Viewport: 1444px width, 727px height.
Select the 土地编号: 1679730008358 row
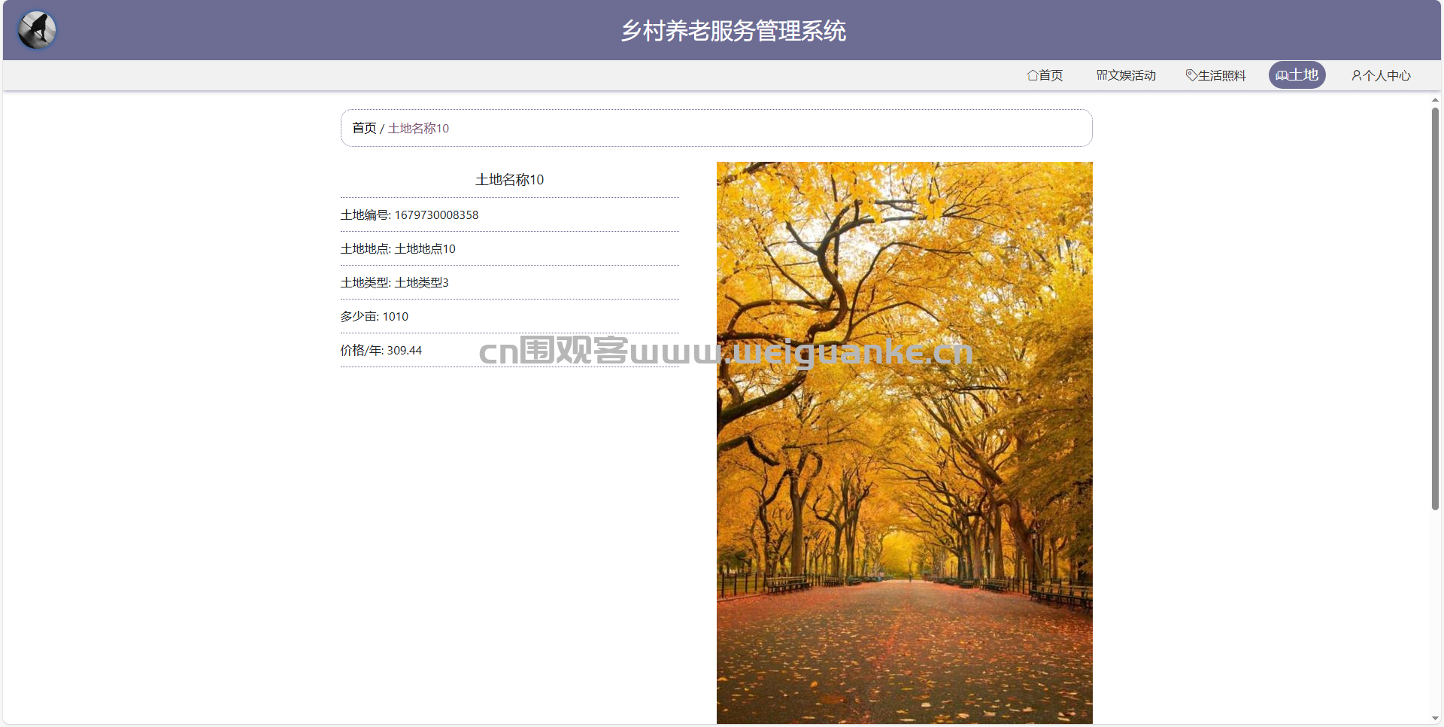coord(509,215)
